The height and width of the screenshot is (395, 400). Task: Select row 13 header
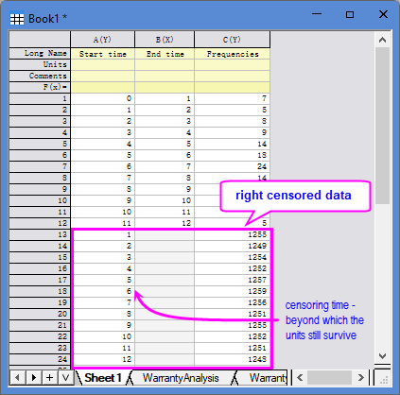pos(40,234)
